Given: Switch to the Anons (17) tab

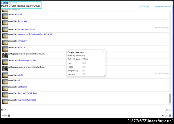Looking at the screenshot, I should click(x=80, y=55).
